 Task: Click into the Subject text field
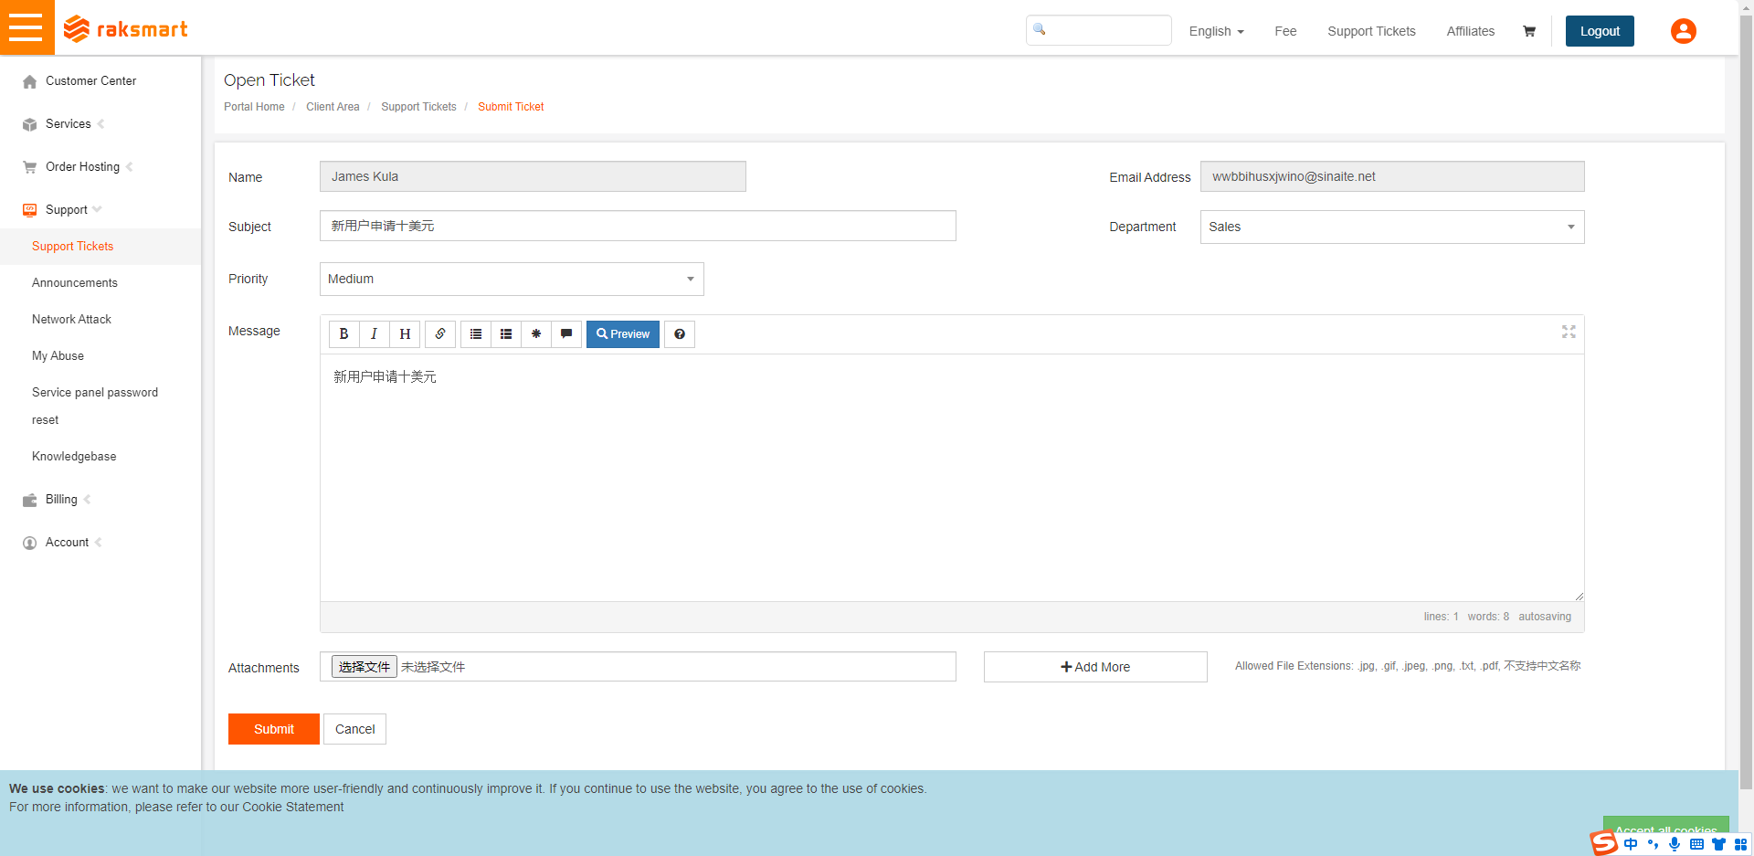638,227
